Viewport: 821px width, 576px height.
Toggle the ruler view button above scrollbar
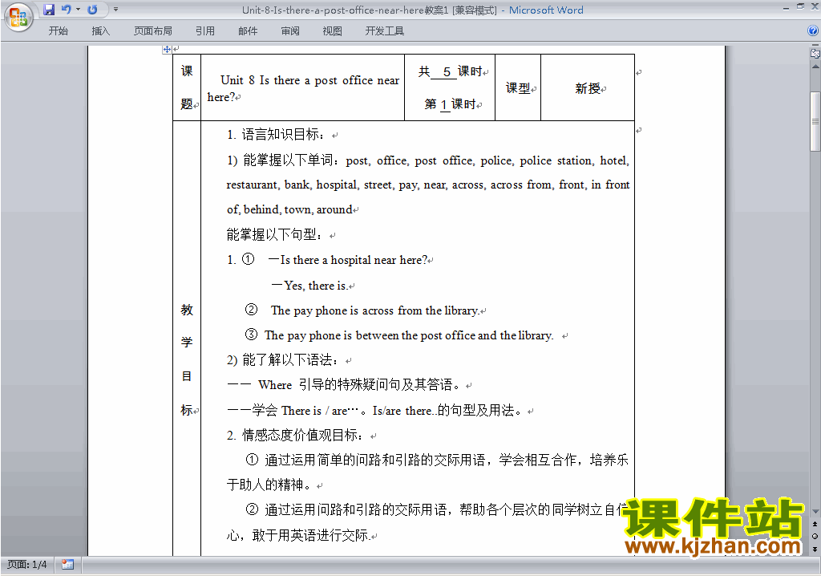coord(815,52)
